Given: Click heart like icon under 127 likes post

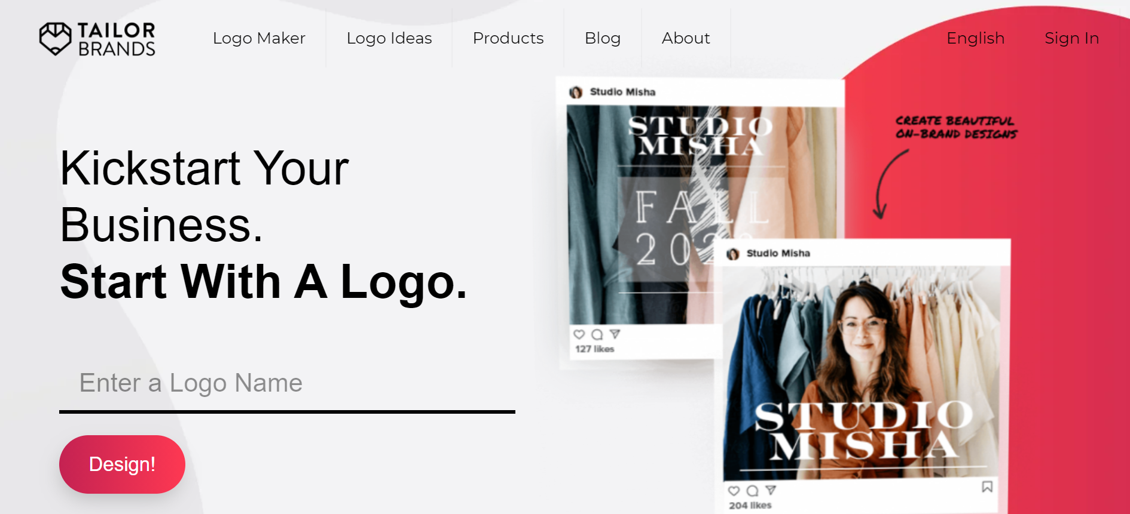Looking at the screenshot, I should click(x=579, y=334).
